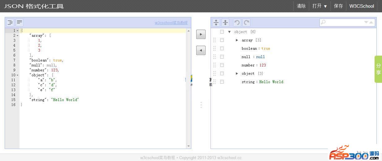Expand the object {3} child node

point(237,74)
